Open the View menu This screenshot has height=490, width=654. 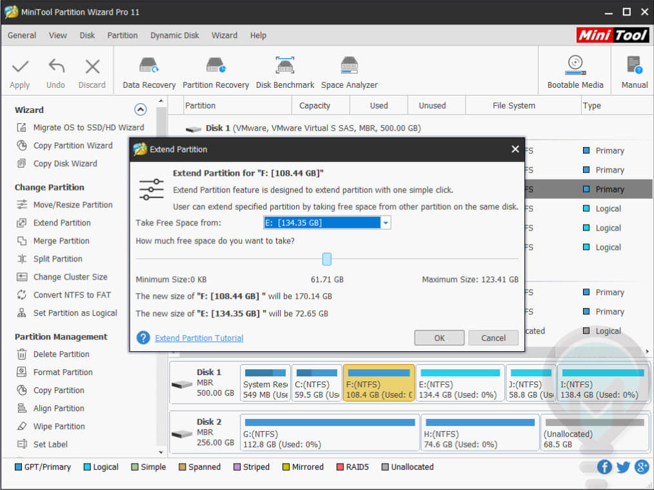(x=57, y=36)
